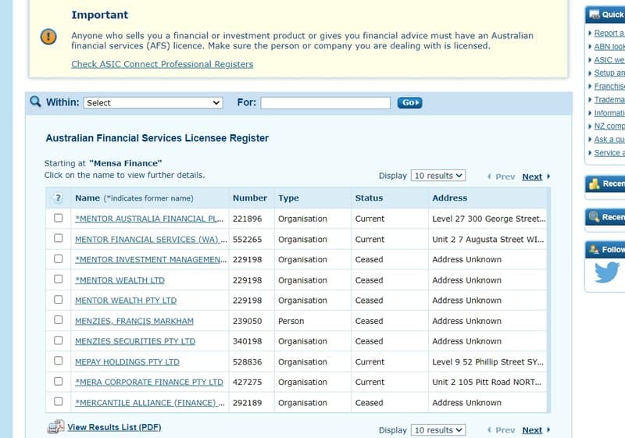Image resolution: width=625 pixels, height=438 pixels.
Task: Open bottom Display 10 results dropdown
Action: (438, 430)
